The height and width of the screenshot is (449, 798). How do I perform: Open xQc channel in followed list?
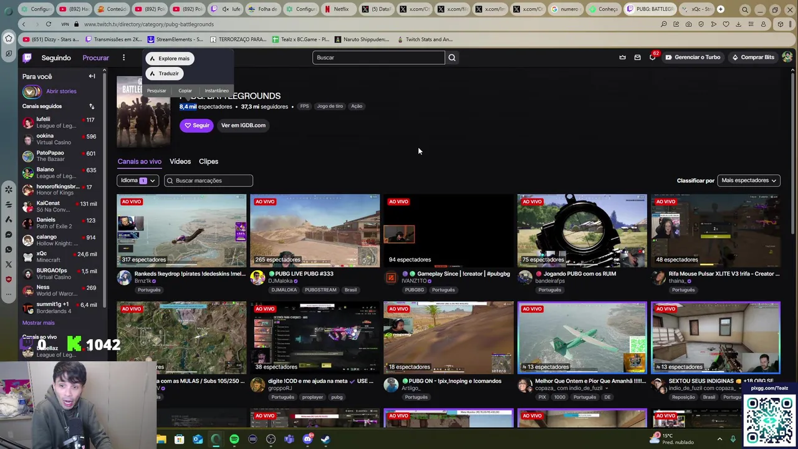(x=60, y=257)
